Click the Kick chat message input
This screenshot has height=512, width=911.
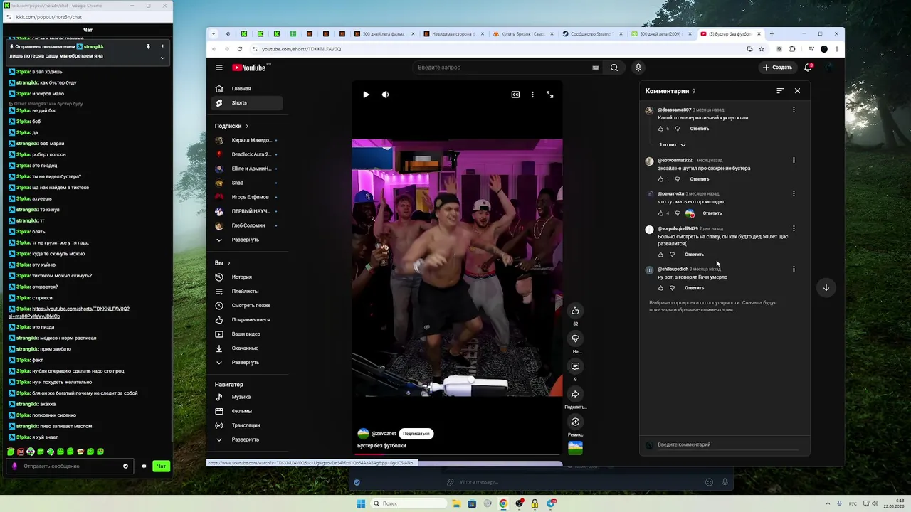click(70, 466)
